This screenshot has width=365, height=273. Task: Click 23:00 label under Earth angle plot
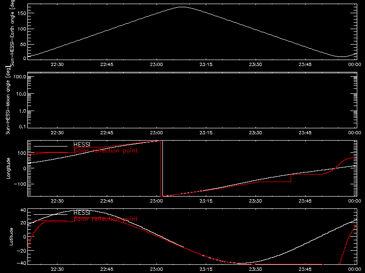coord(156,64)
